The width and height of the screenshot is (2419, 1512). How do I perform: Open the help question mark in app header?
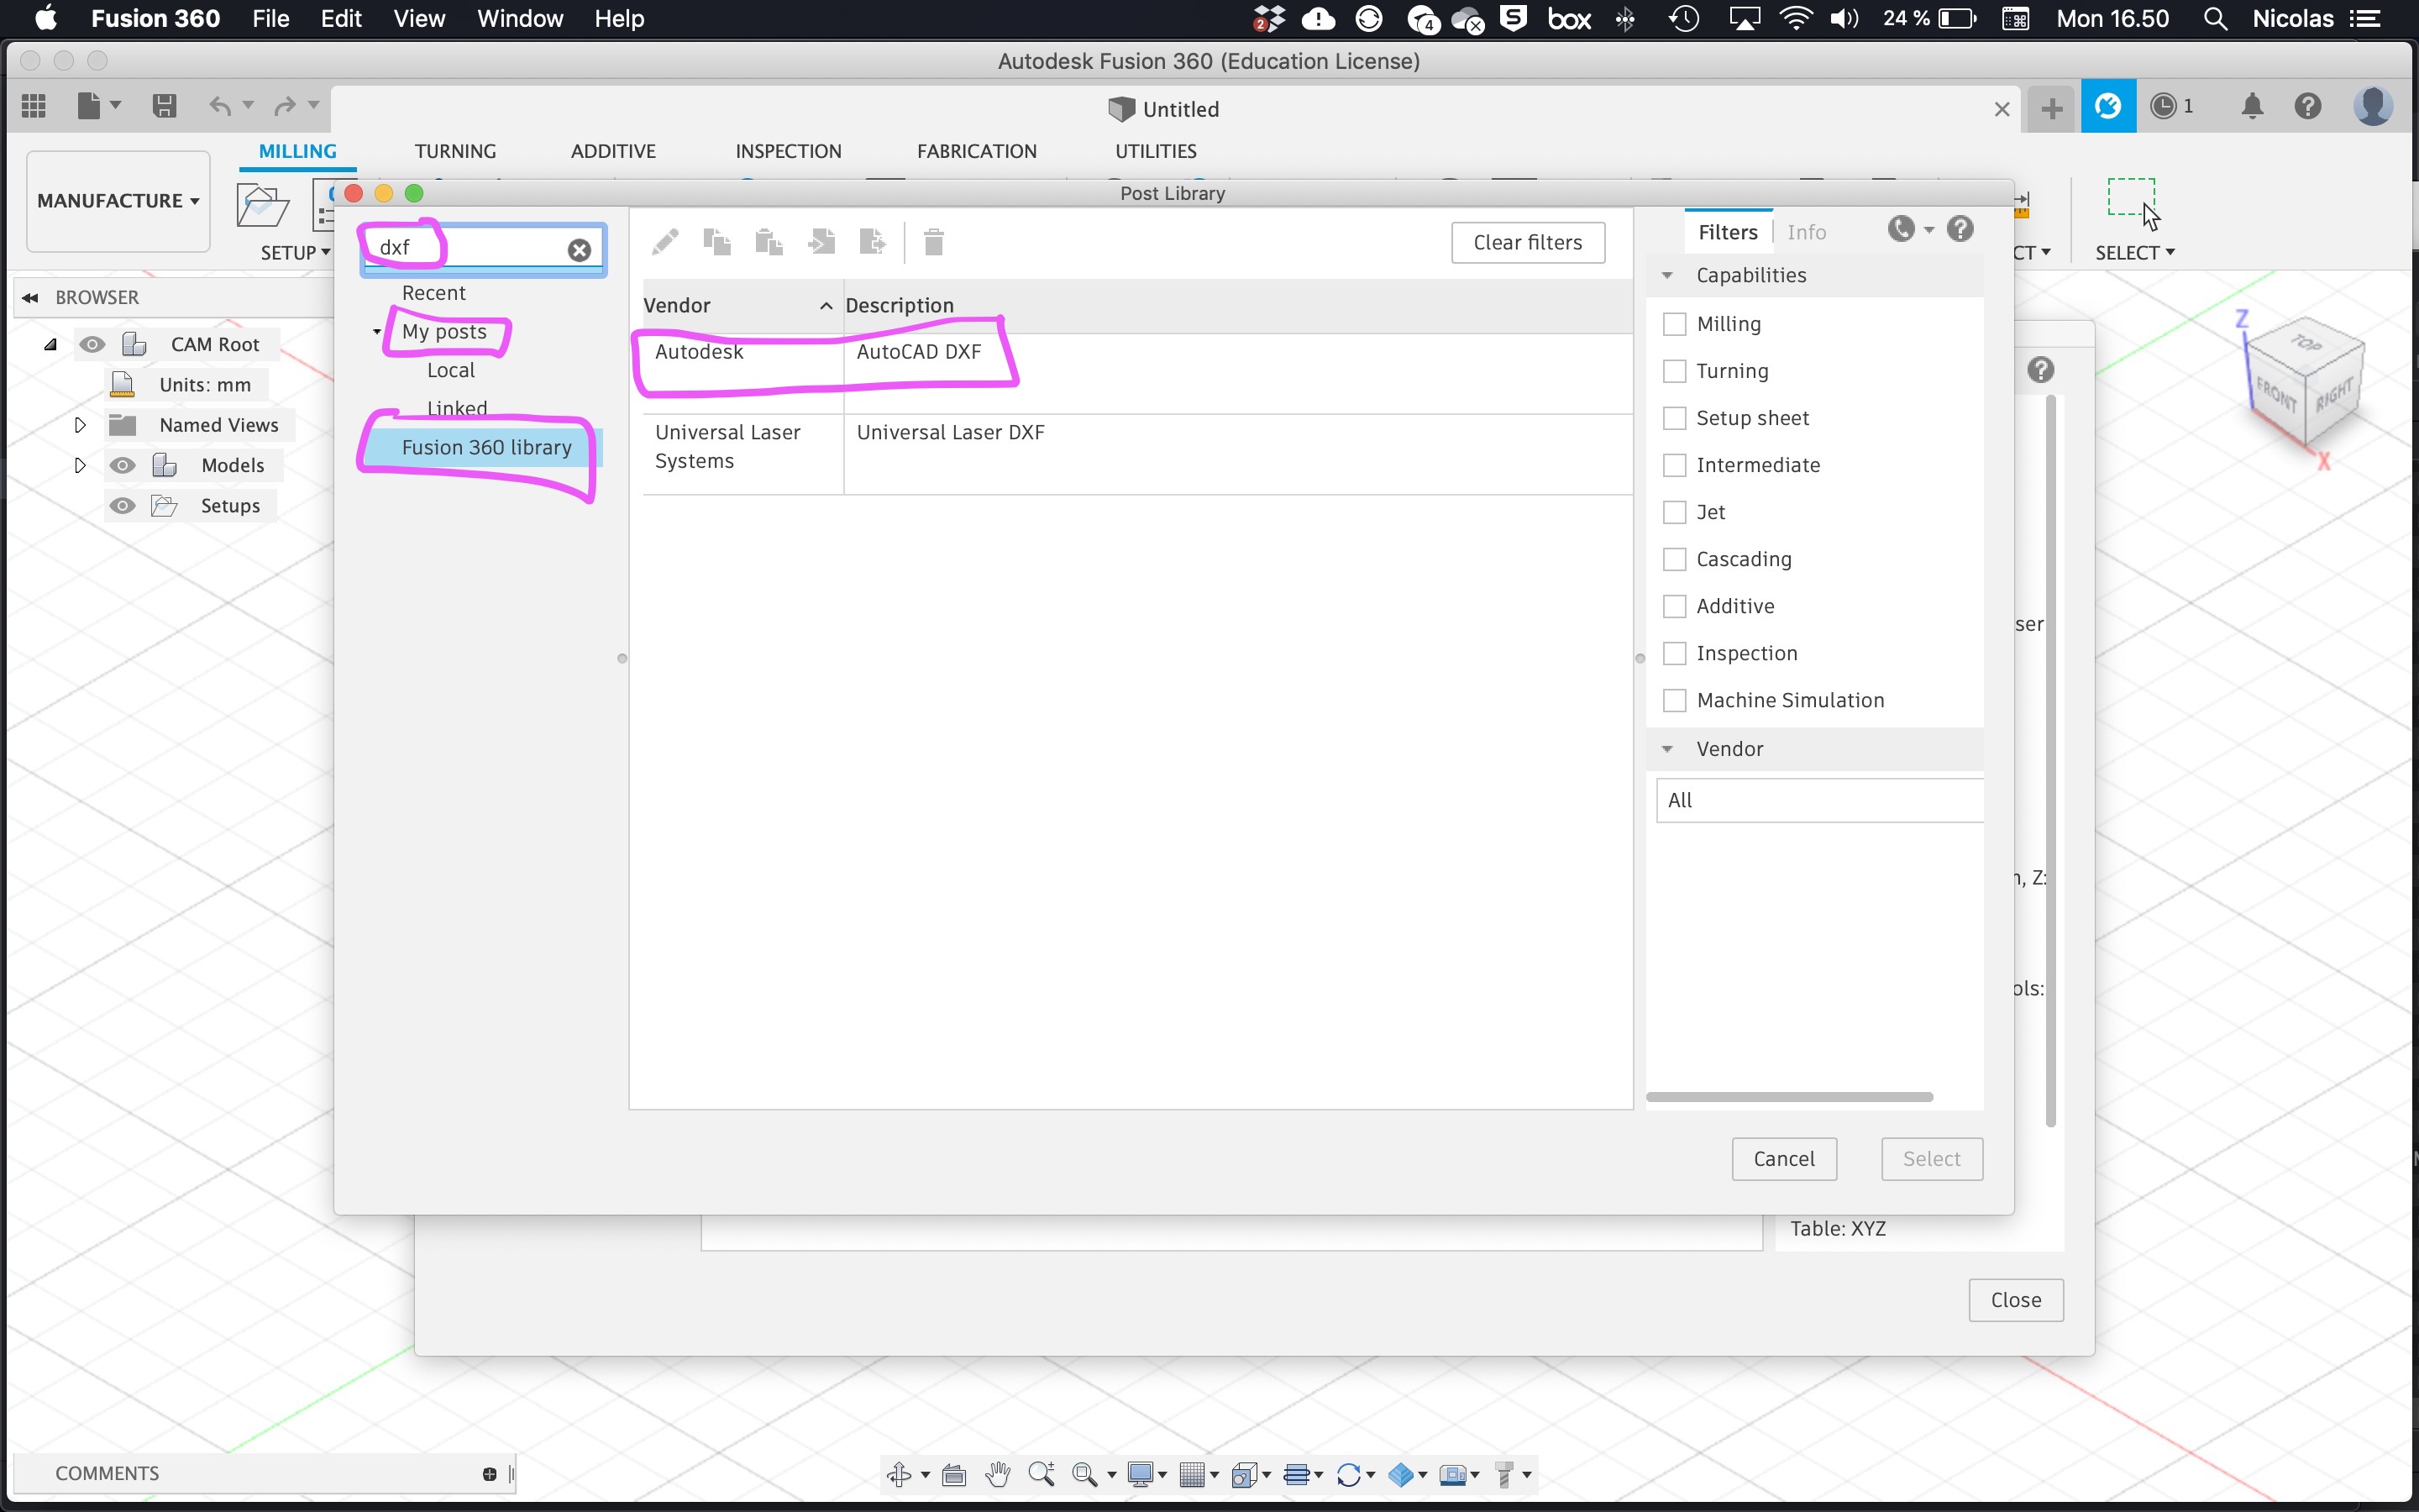click(2307, 106)
